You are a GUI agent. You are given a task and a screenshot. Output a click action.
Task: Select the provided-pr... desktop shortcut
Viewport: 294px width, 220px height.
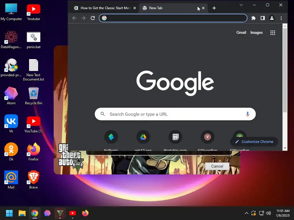pos(11,68)
